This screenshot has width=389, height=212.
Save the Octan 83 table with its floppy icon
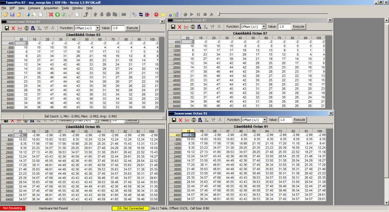[x=6, y=28]
